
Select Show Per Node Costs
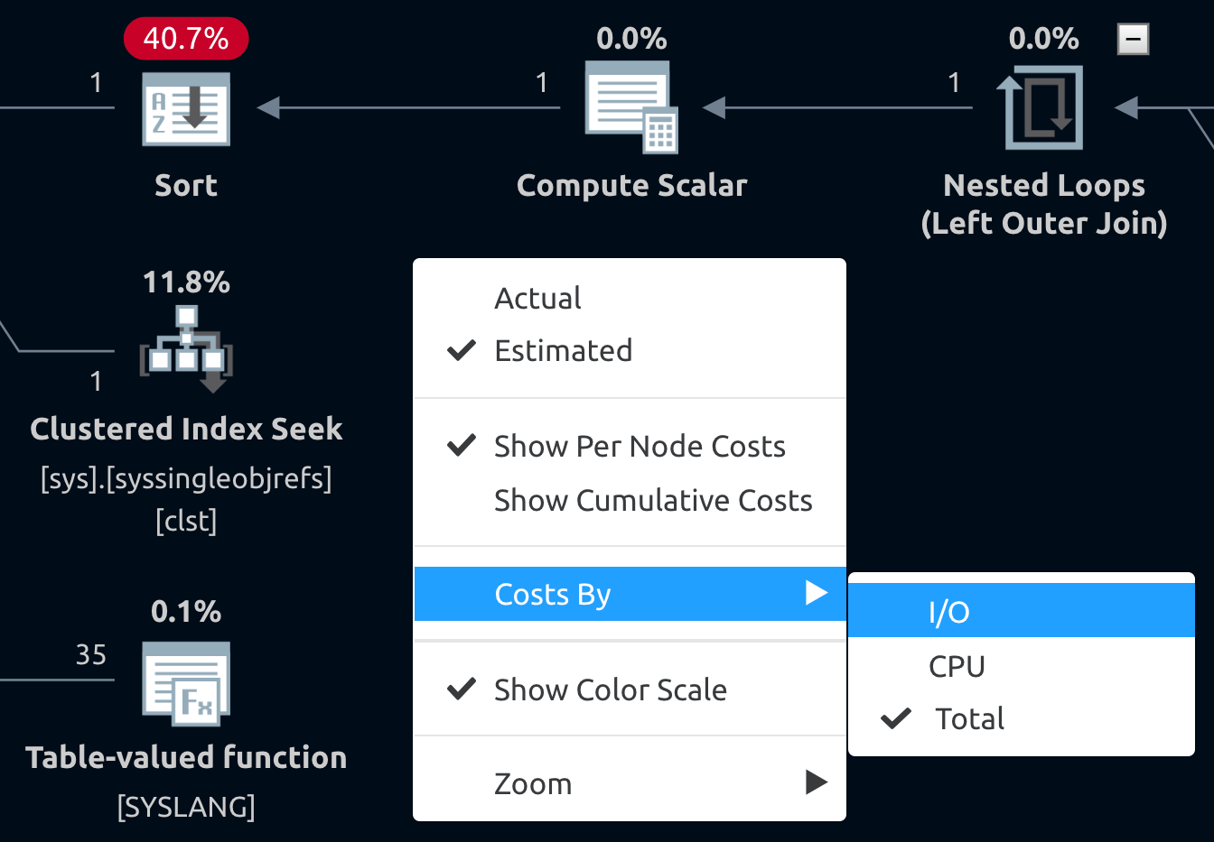coord(640,446)
